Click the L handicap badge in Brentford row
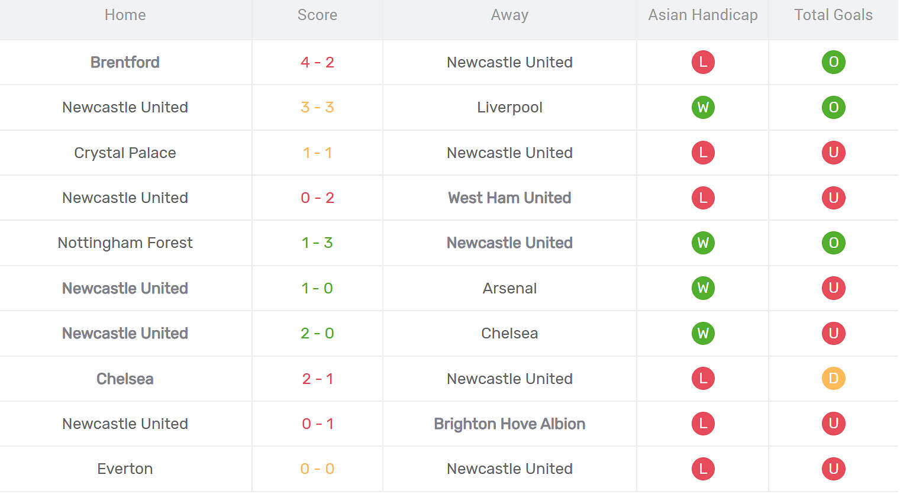 [703, 62]
